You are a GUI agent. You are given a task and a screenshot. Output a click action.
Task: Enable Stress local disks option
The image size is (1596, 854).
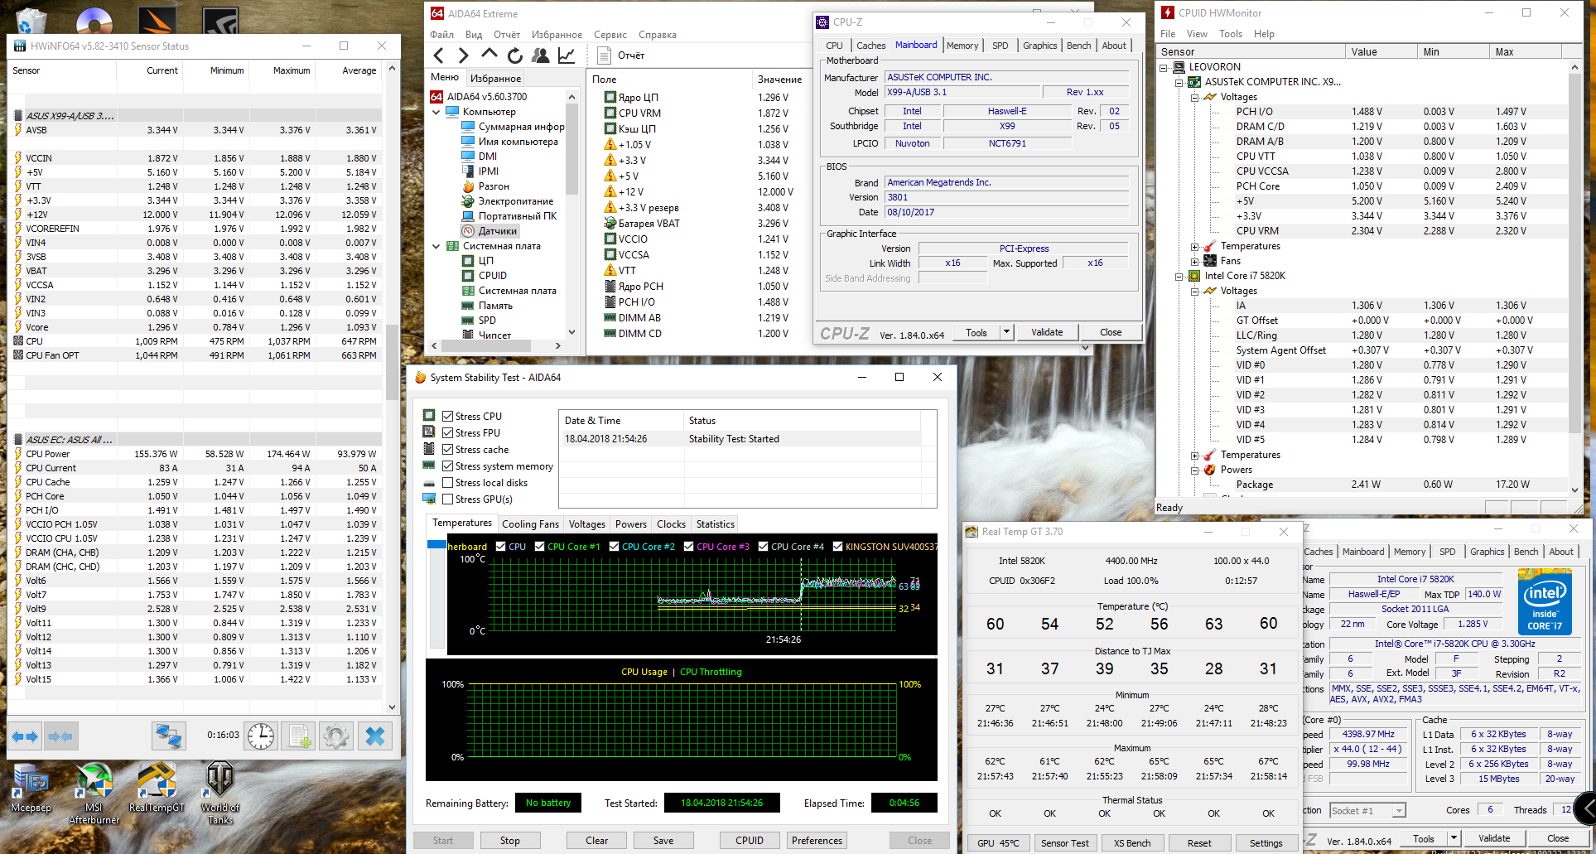click(448, 483)
